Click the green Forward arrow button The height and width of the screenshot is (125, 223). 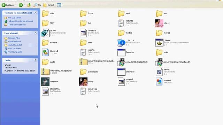(x=21, y=5)
